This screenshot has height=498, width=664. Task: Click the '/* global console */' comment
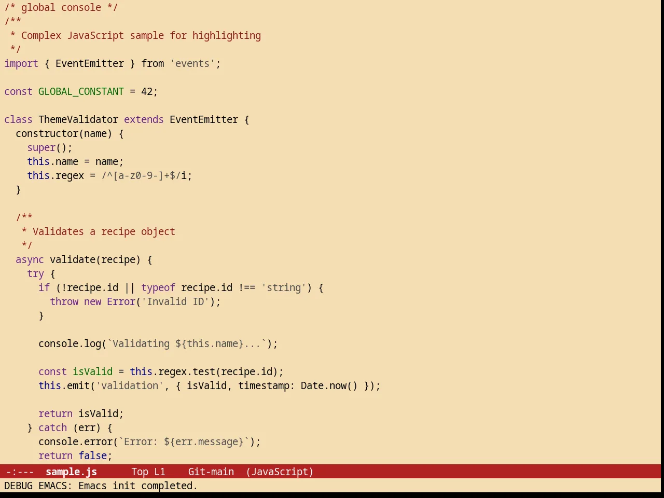click(x=61, y=7)
